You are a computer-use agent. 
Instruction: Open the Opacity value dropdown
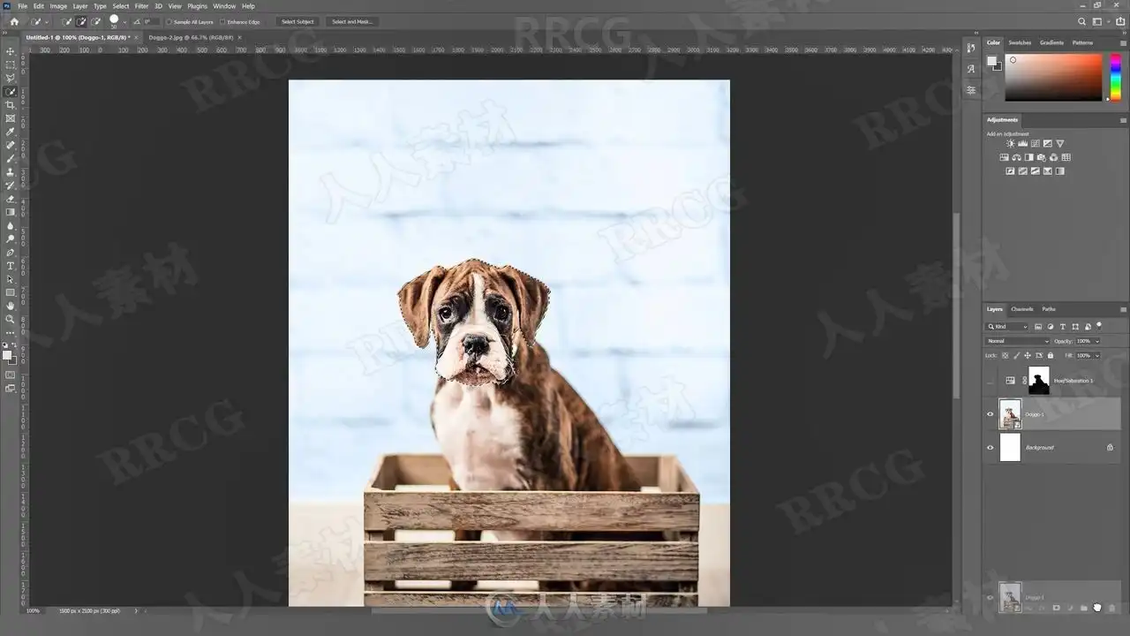coord(1097,341)
